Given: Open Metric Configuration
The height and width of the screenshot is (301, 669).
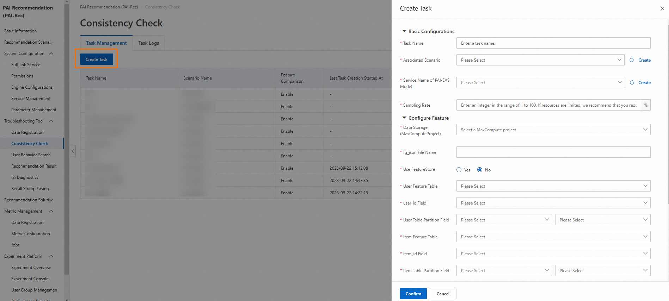Looking at the screenshot, I should (x=31, y=234).
